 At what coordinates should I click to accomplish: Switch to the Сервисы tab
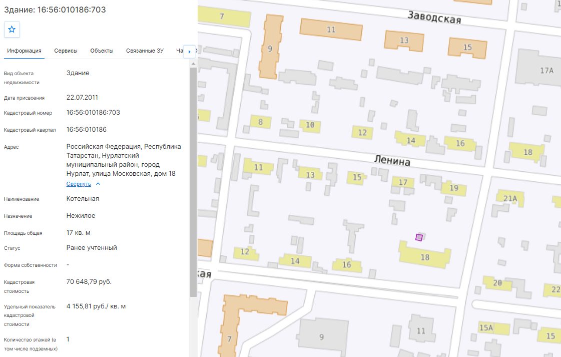pos(66,51)
